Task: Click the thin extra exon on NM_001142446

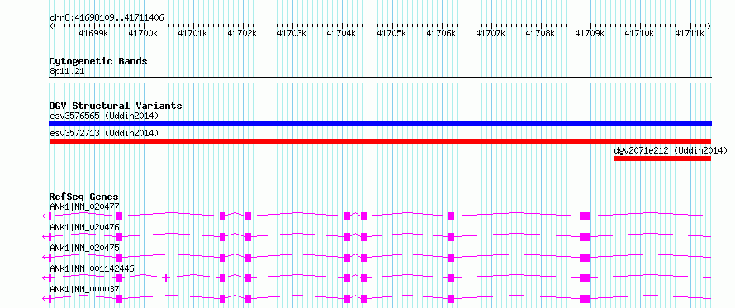Action: pyautogui.click(x=166, y=278)
